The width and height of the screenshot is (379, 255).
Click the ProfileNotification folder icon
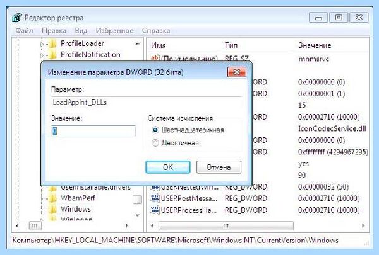pos(52,55)
